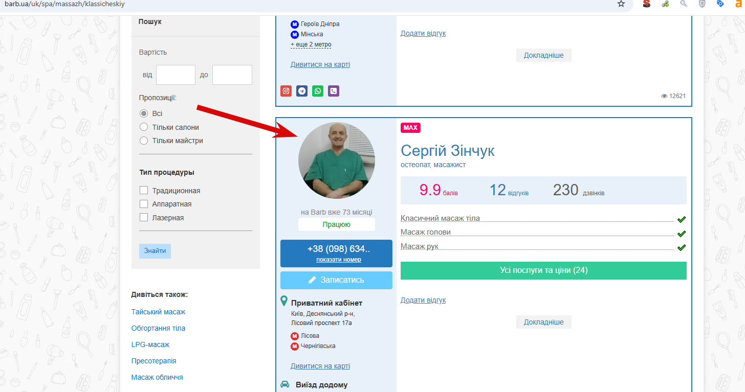Open the Сергій Зінчук profile name link
The height and width of the screenshot is (392, 745).
[x=448, y=151]
